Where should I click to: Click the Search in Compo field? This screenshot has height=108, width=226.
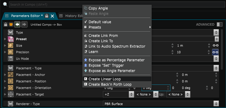click(x=117, y=4)
